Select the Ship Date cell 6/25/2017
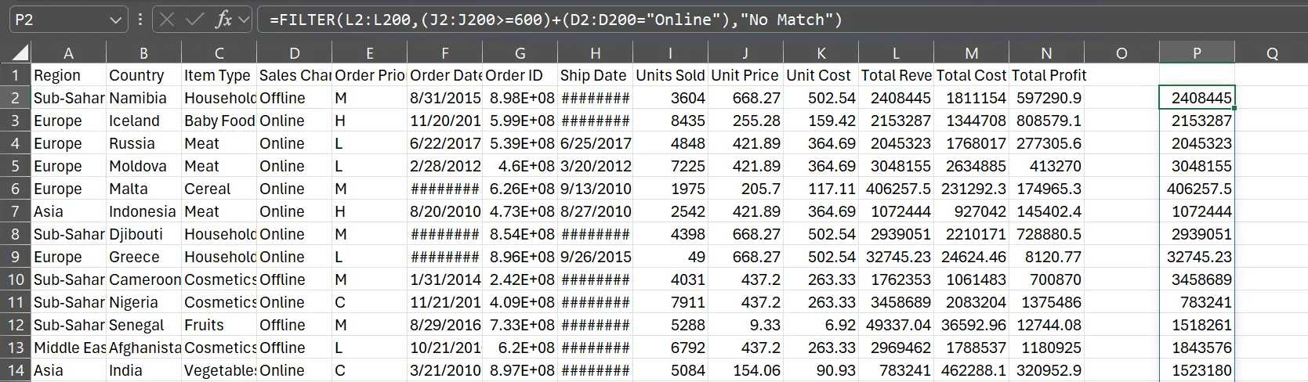This screenshot has height=382, width=1308. point(595,143)
